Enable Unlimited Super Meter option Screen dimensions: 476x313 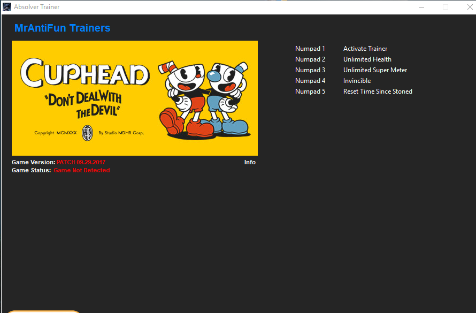[375, 70]
